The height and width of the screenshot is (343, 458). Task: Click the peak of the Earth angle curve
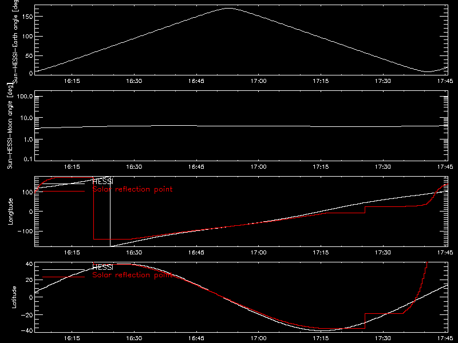point(228,9)
